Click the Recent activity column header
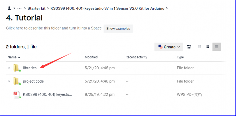The width and height of the screenshot is (236, 116). point(136,57)
